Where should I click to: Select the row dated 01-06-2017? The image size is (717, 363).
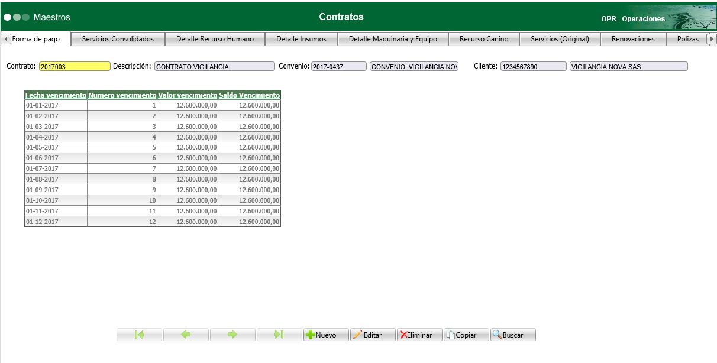[153, 158]
